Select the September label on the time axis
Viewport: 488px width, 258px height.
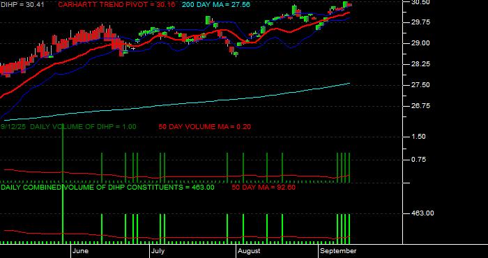[x=338, y=251]
